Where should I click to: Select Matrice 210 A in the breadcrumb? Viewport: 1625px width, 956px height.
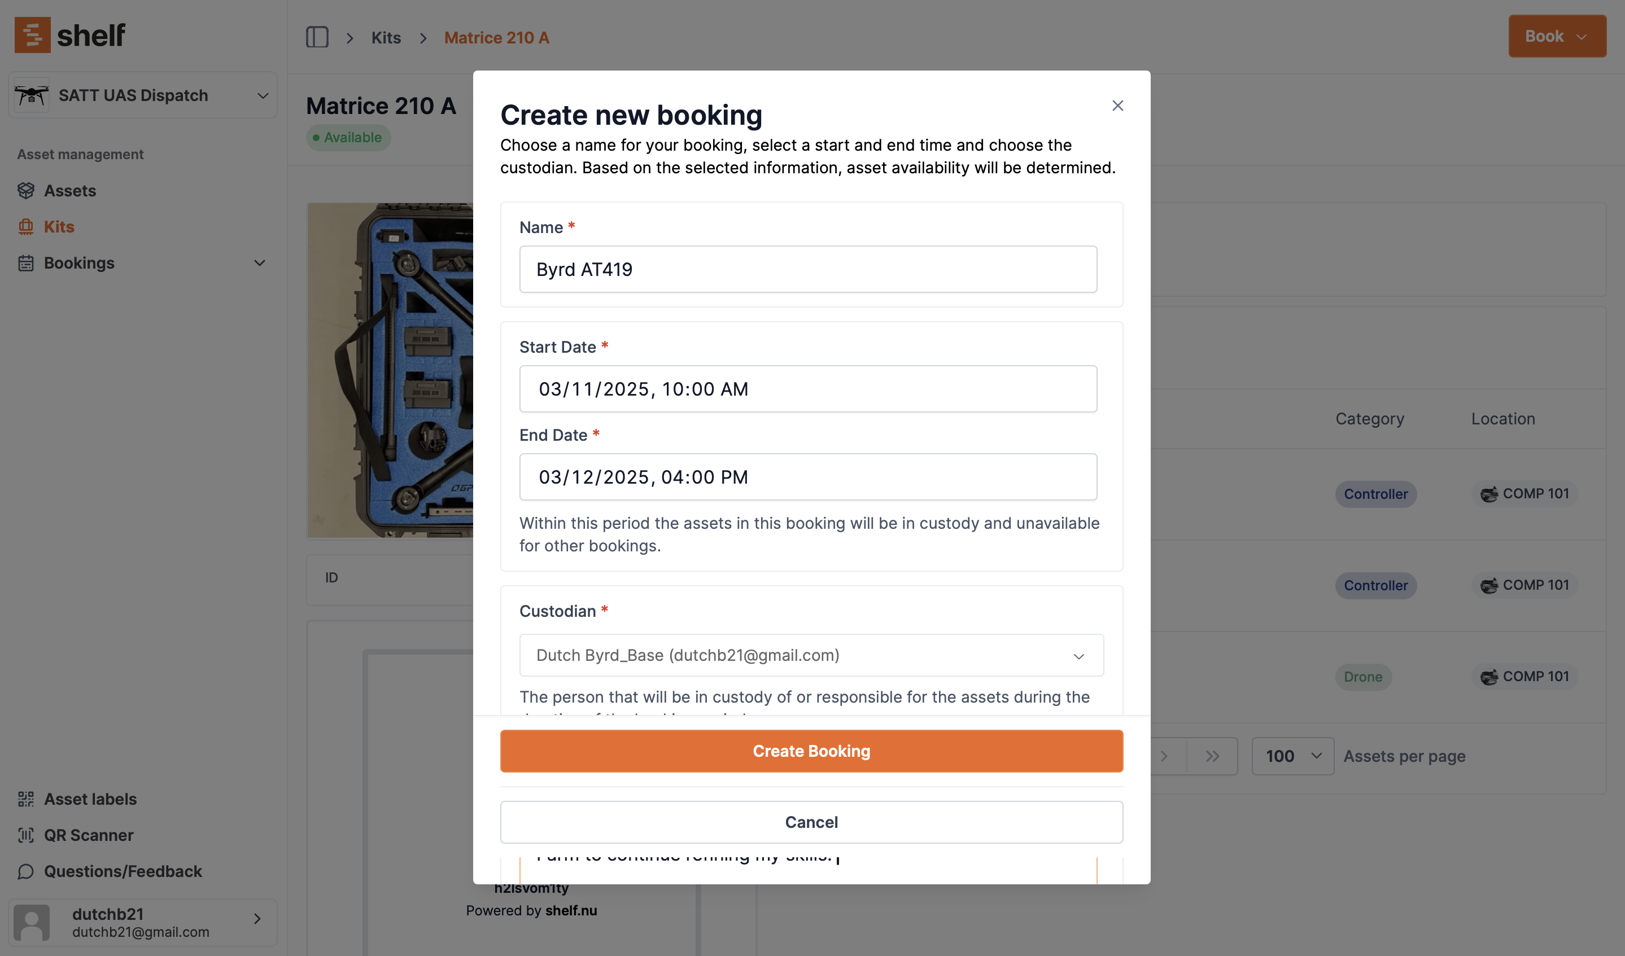pyautogui.click(x=496, y=37)
